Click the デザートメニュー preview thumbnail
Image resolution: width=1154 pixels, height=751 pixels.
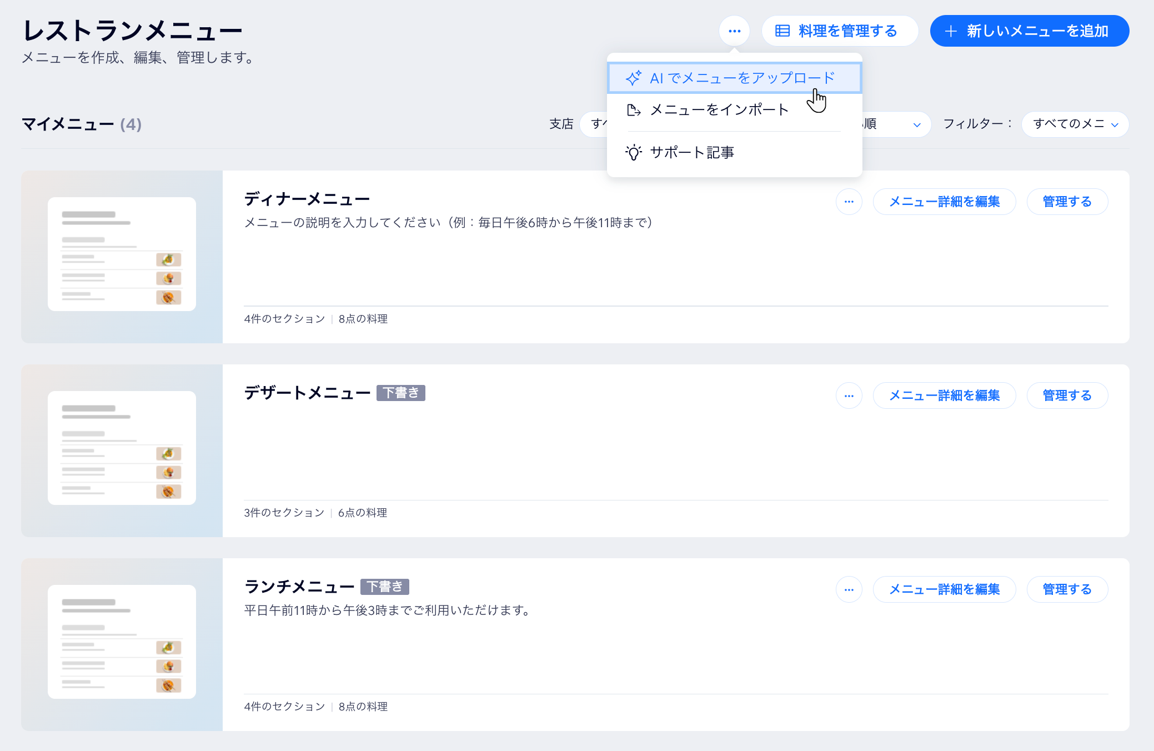(x=122, y=448)
